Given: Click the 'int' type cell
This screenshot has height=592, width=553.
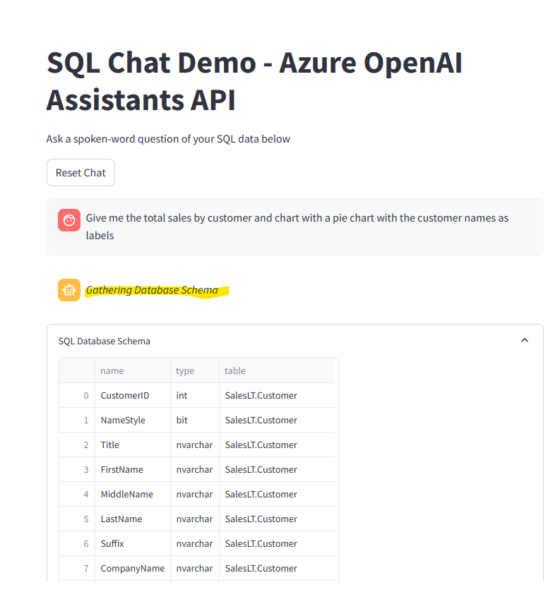Looking at the screenshot, I should 195,395.
